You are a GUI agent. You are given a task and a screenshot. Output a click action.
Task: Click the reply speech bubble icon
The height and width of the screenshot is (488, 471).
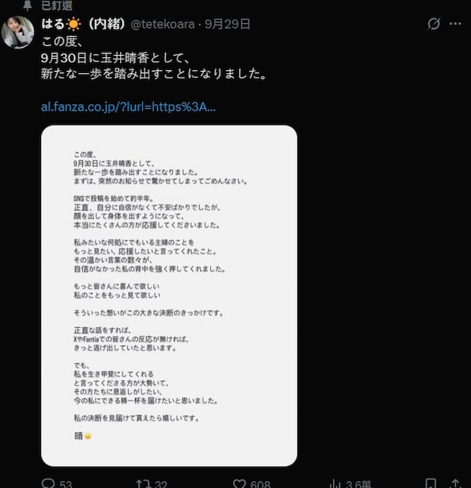(x=48, y=483)
